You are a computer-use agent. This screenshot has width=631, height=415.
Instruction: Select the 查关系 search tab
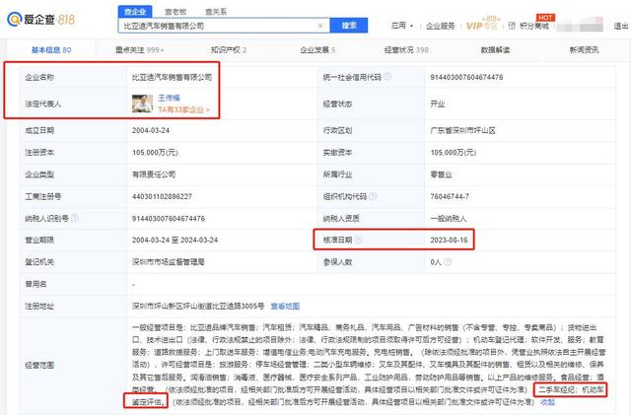(216, 12)
